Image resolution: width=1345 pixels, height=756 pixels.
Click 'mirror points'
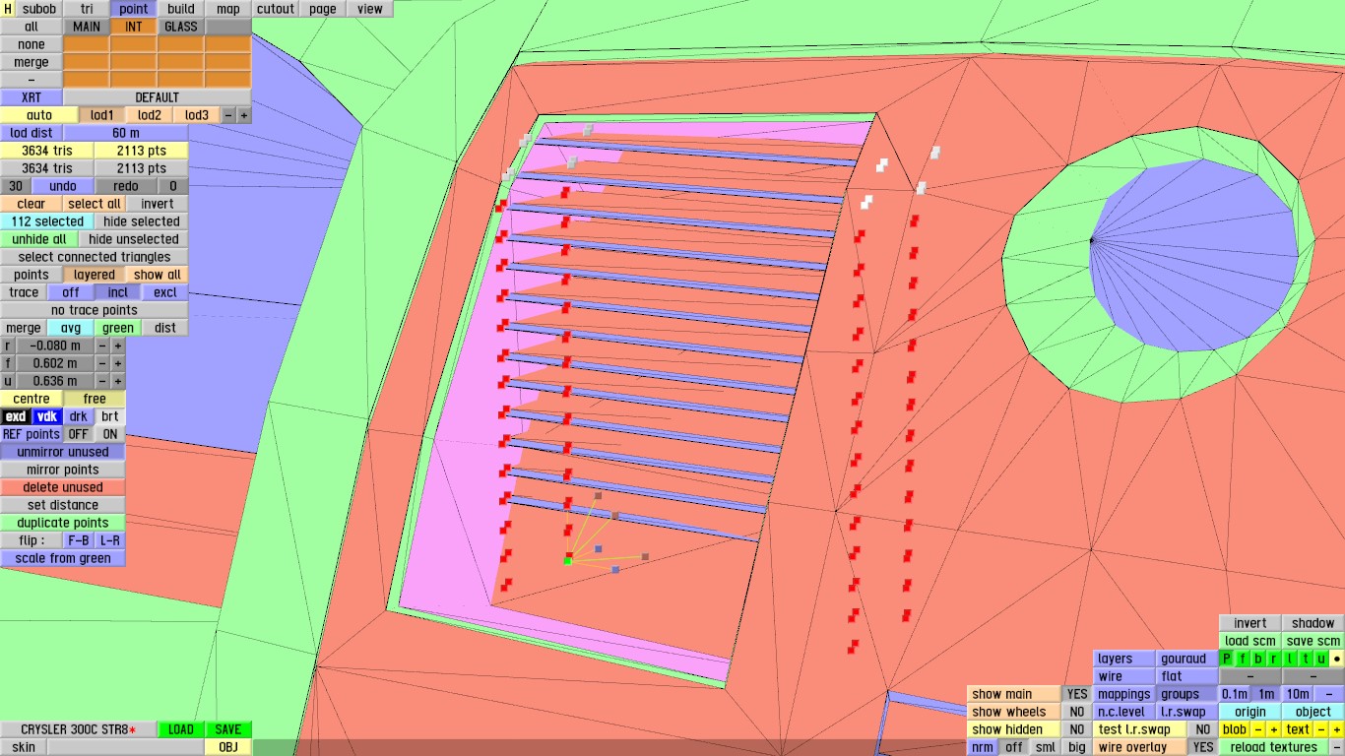[63, 470]
